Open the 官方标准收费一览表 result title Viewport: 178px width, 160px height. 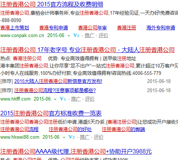point(51,113)
